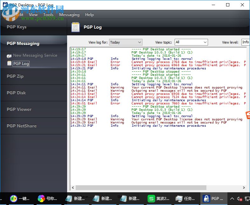Open the first 新建 notepad taskbar icon
The height and width of the screenshot is (205, 250).
(69, 199)
